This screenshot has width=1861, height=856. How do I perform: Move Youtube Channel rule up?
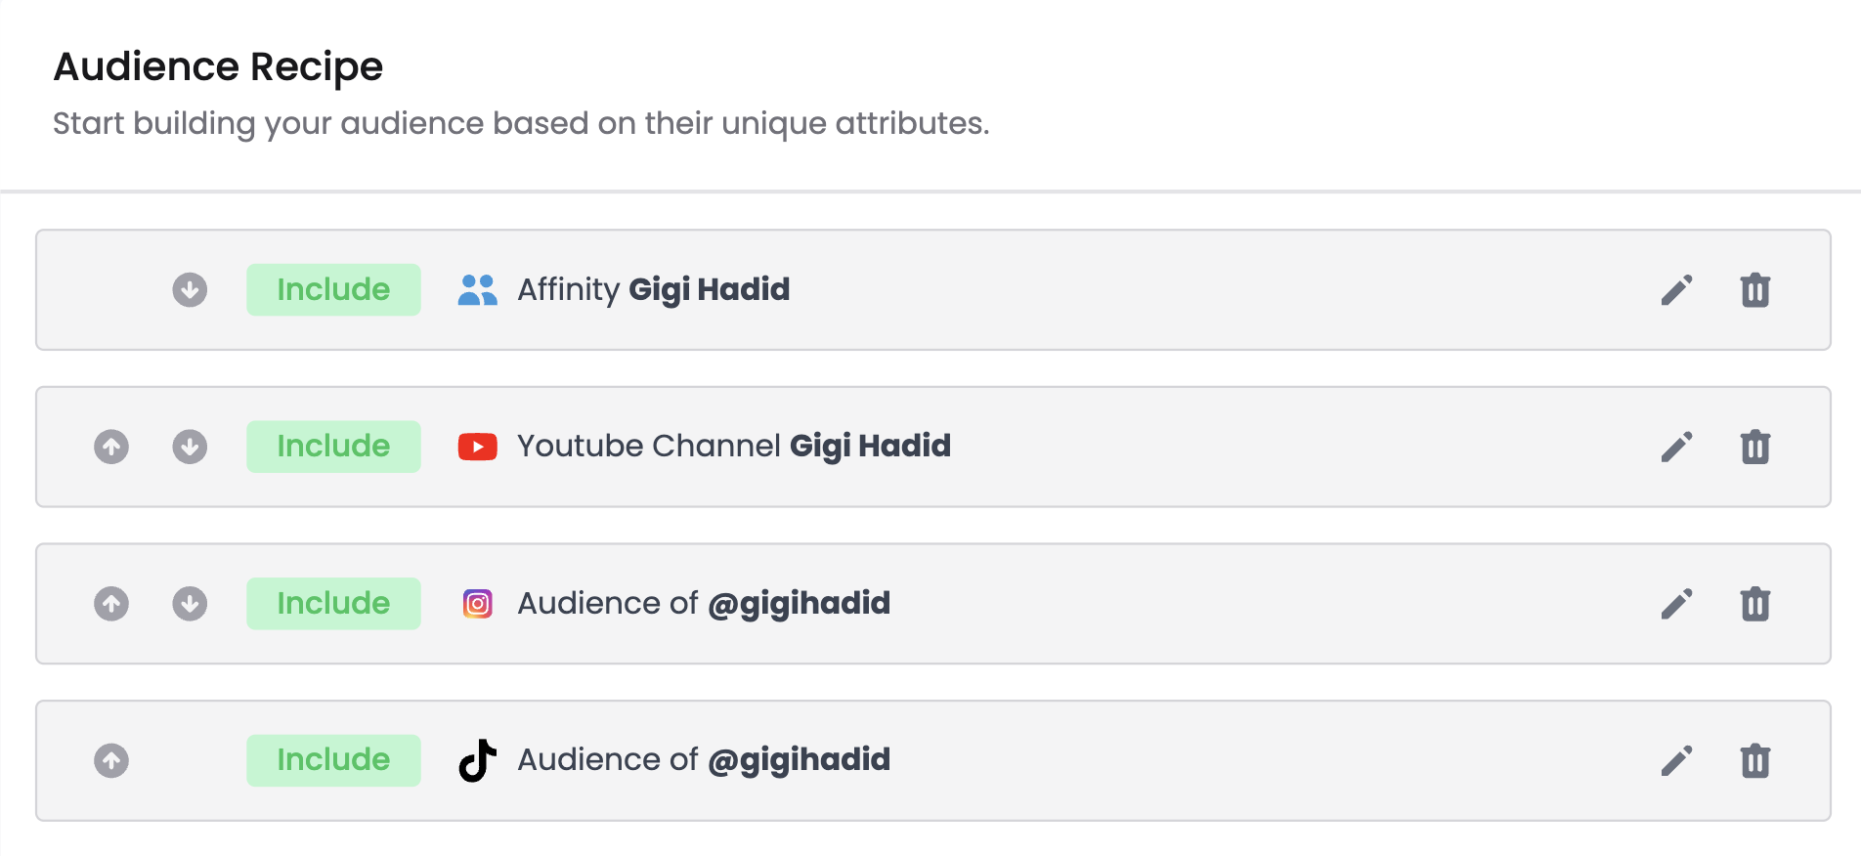click(x=111, y=447)
